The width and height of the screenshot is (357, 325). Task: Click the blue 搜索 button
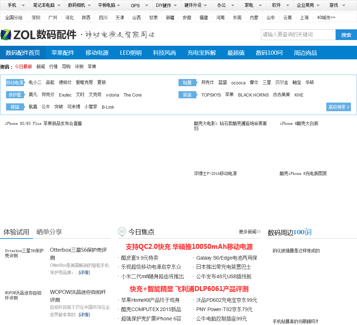coord(346,35)
